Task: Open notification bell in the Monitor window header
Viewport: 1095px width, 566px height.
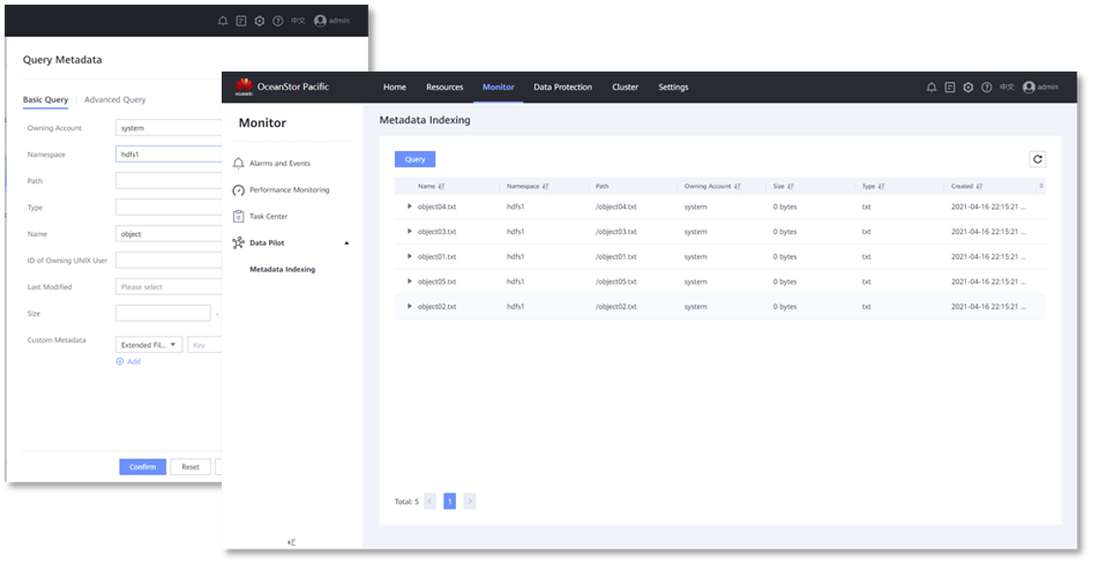Action: (x=930, y=87)
